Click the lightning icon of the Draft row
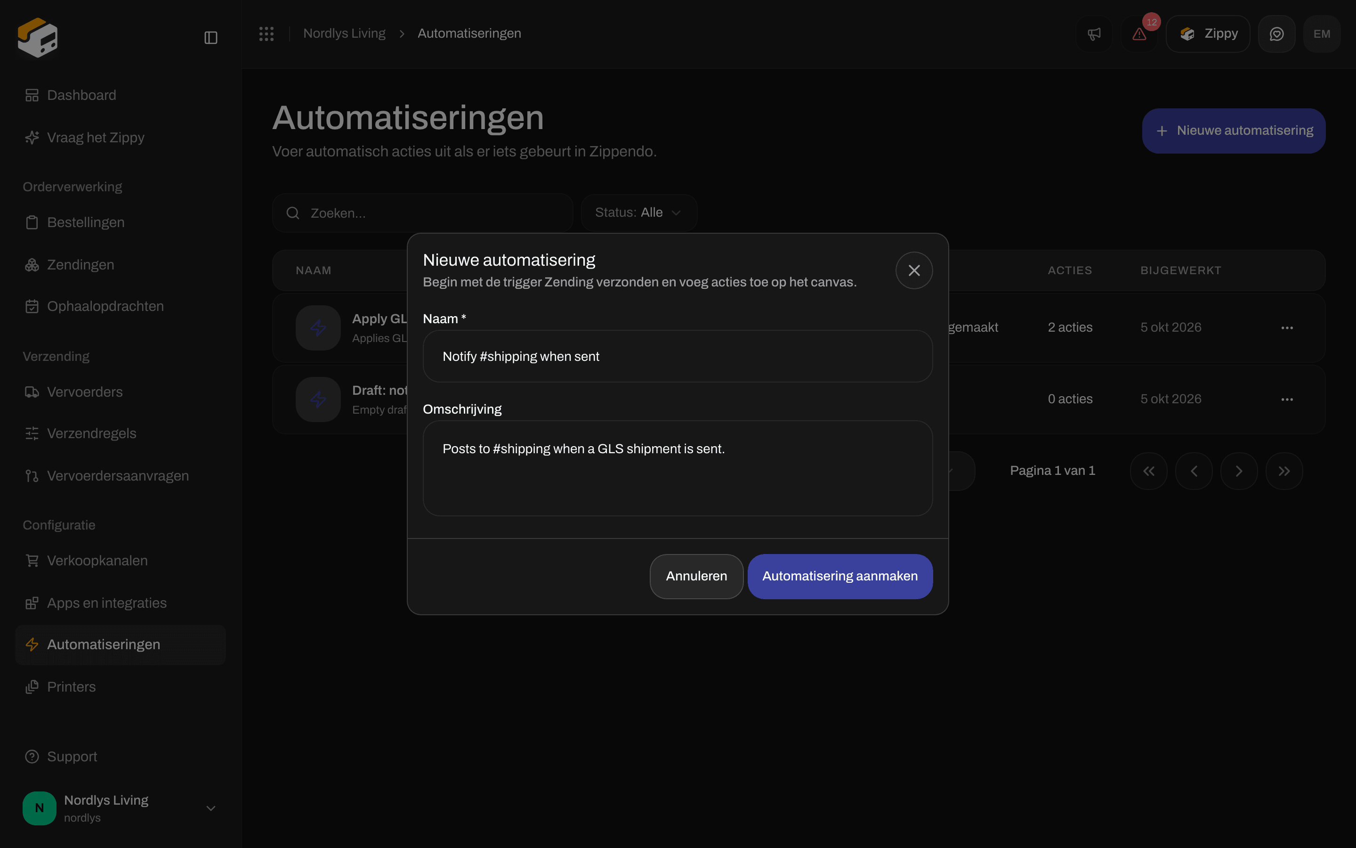 318,400
